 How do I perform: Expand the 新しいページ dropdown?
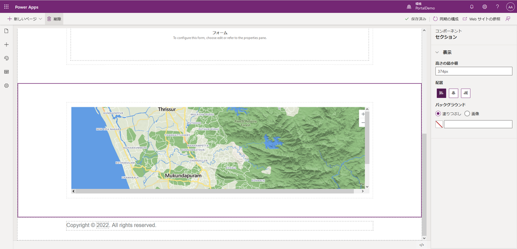(x=40, y=19)
